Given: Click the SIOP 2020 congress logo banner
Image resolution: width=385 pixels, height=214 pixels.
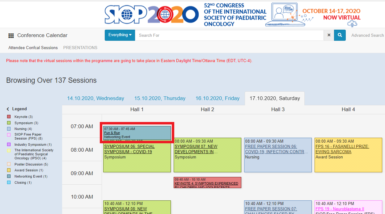Looking at the screenshot, I should [x=233, y=14].
